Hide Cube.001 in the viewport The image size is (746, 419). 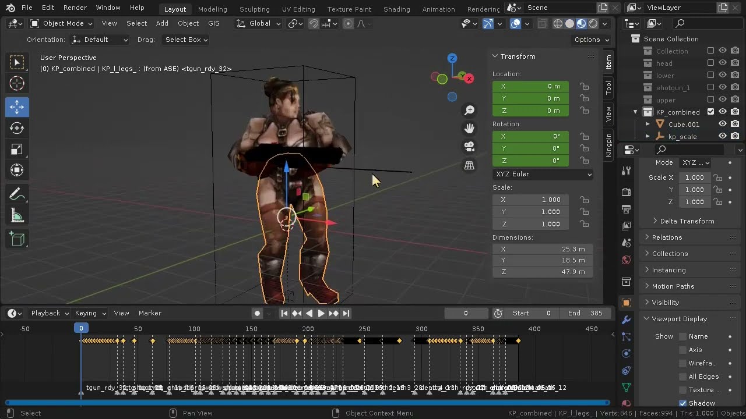click(x=723, y=124)
